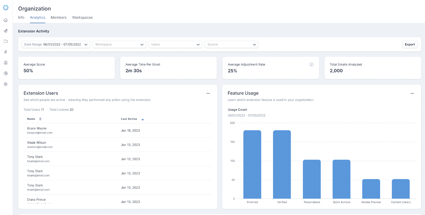This screenshot has height=215, width=425.
Task: Toggle Last Active column sort arrow
Action: point(143,120)
